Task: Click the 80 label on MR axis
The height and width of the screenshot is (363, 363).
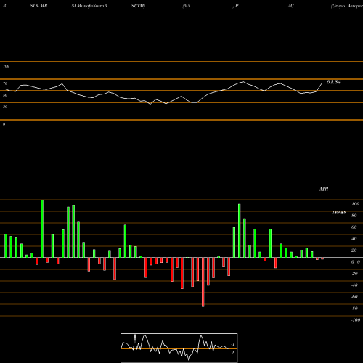Action: 354,216
